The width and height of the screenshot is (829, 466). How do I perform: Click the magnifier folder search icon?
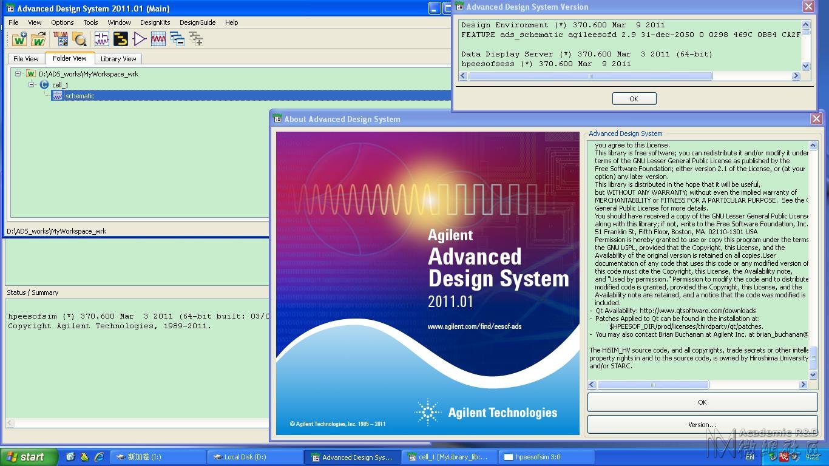pyautogui.click(x=80, y=39)
